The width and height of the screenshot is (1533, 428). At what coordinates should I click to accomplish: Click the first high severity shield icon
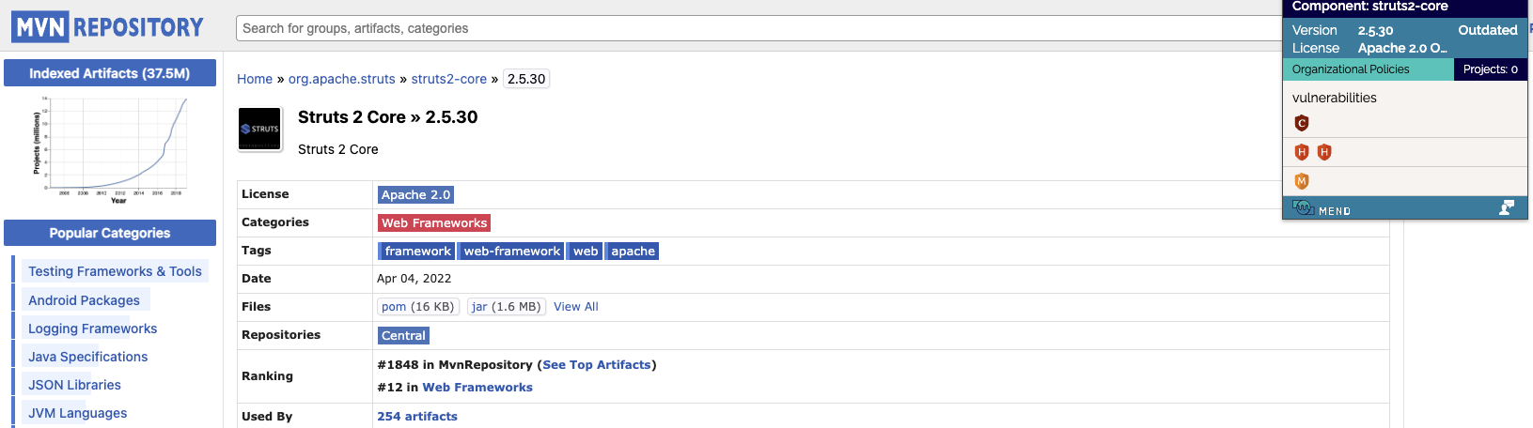[1302, 152]
